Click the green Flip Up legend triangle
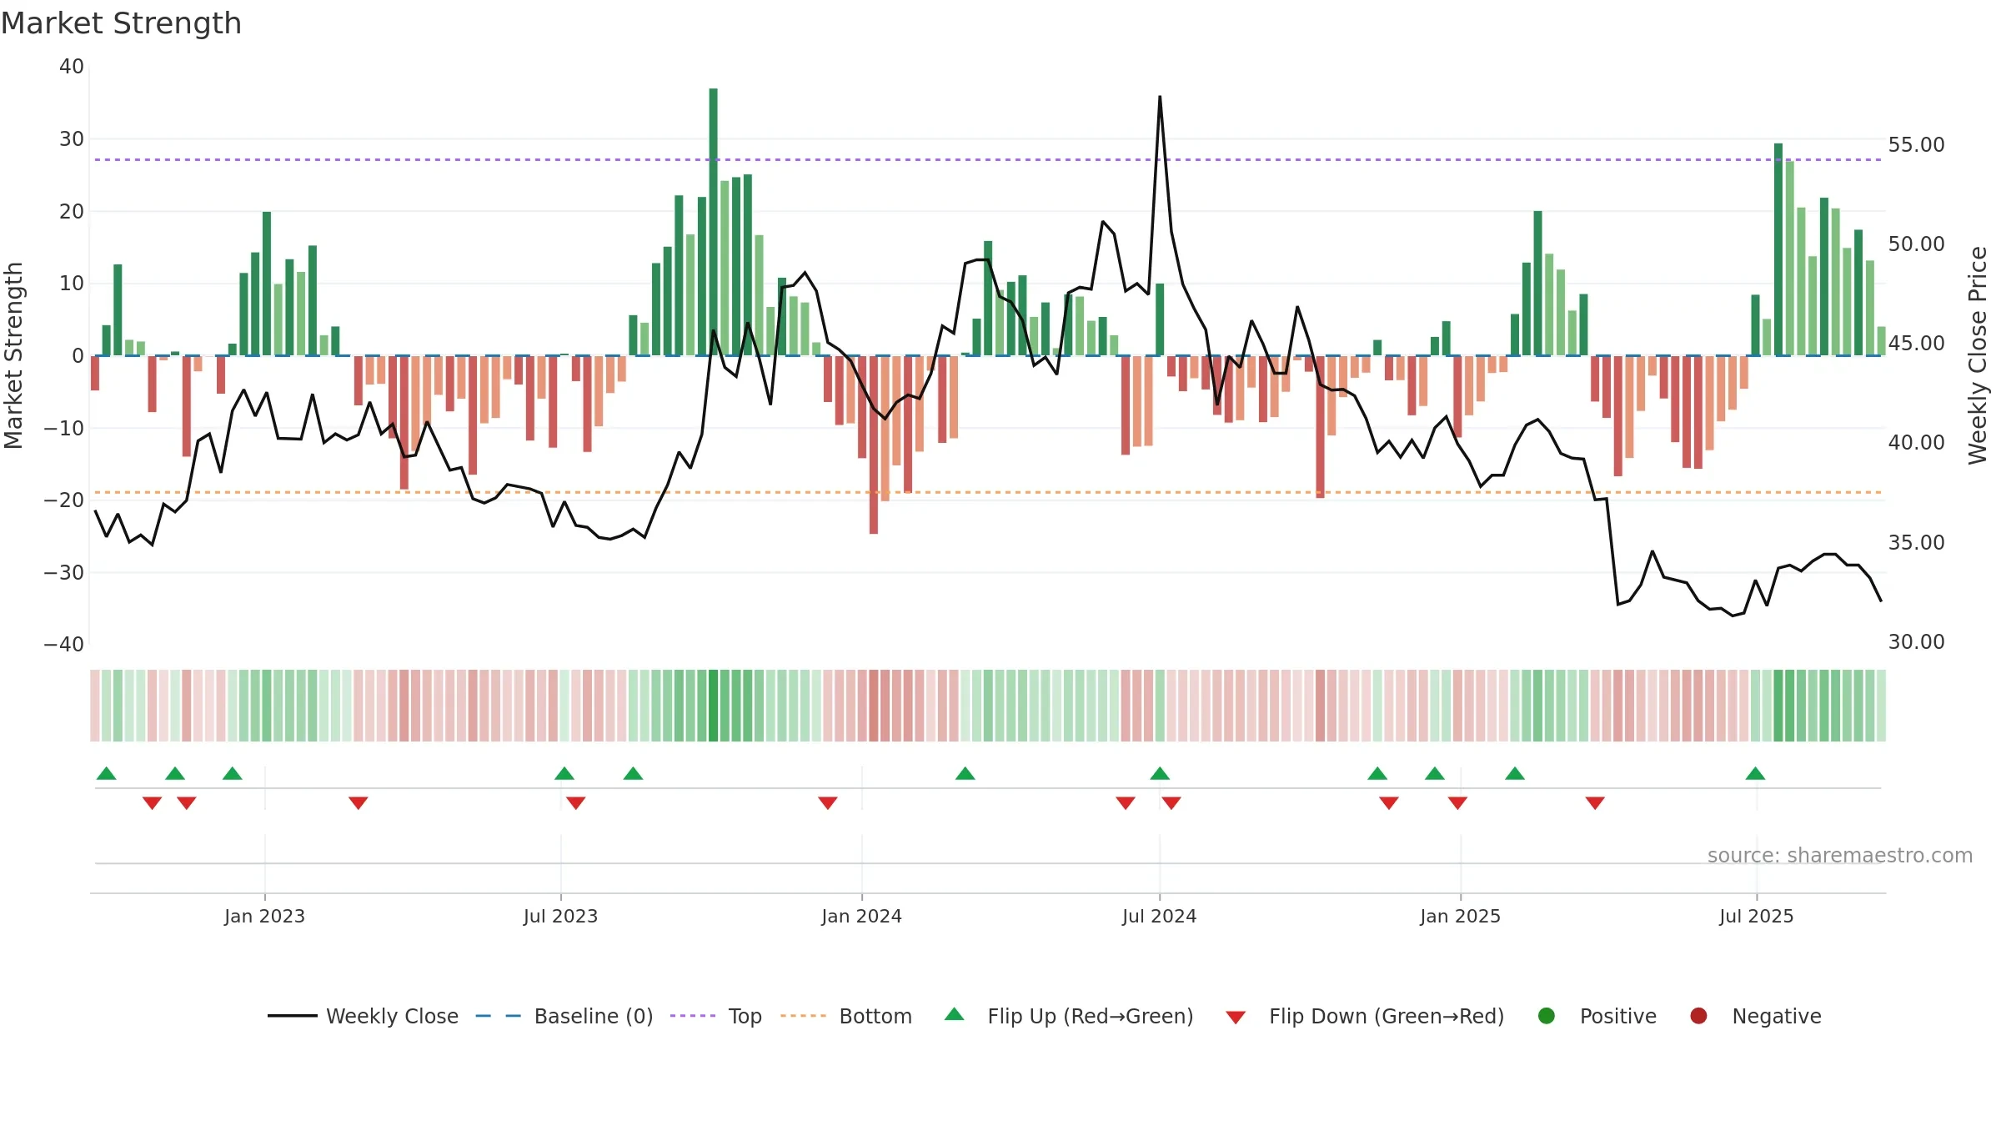Screen dimensions: 2001x1126 [x=955, y=1014]
